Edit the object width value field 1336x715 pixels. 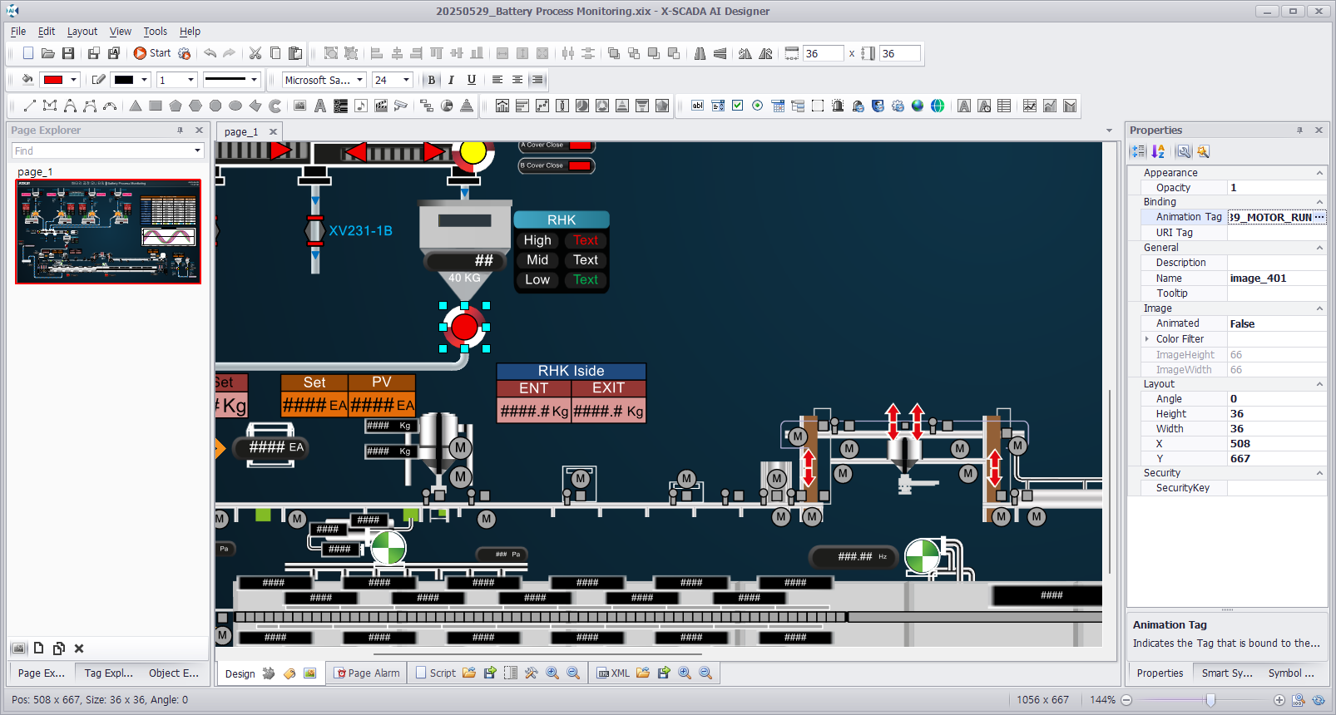click(x=823, y=53)
